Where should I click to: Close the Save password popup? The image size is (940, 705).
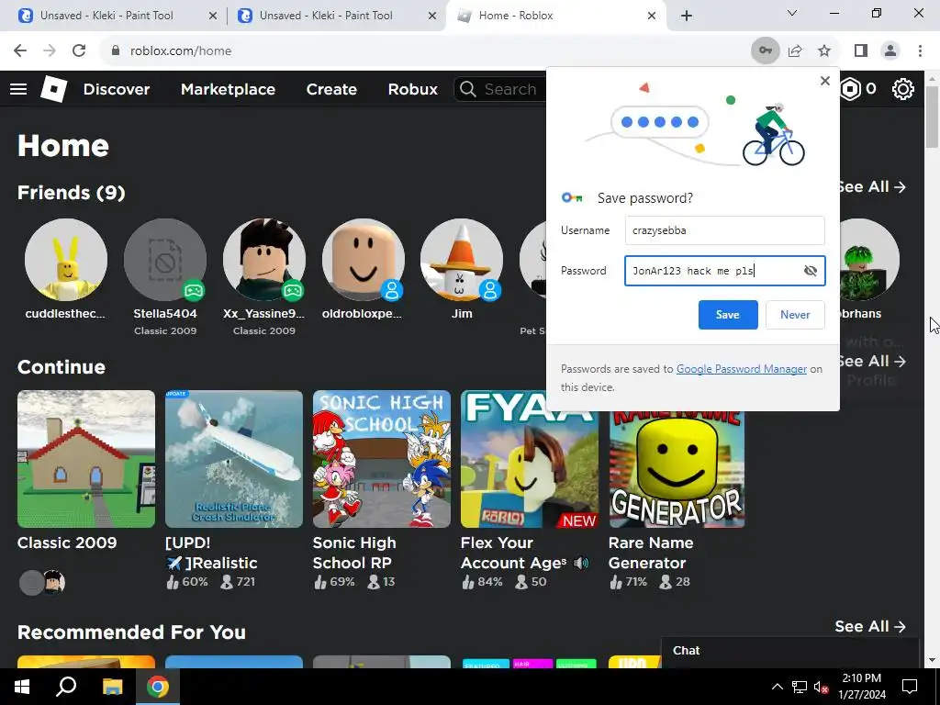pyautogui.click(x=825, y=81)
